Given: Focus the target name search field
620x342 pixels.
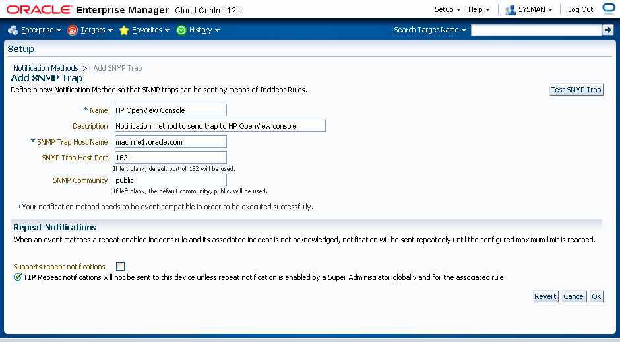Looking at the screenshot, I should (536, 30).
